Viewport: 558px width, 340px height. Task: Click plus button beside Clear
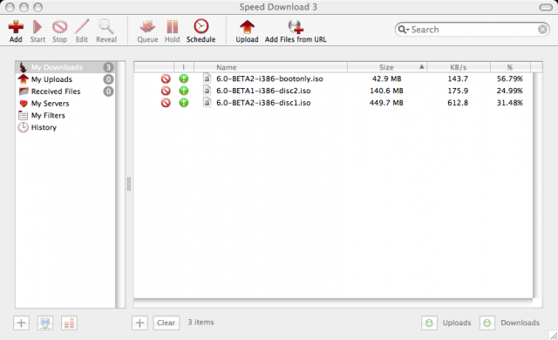pos(139,323)
